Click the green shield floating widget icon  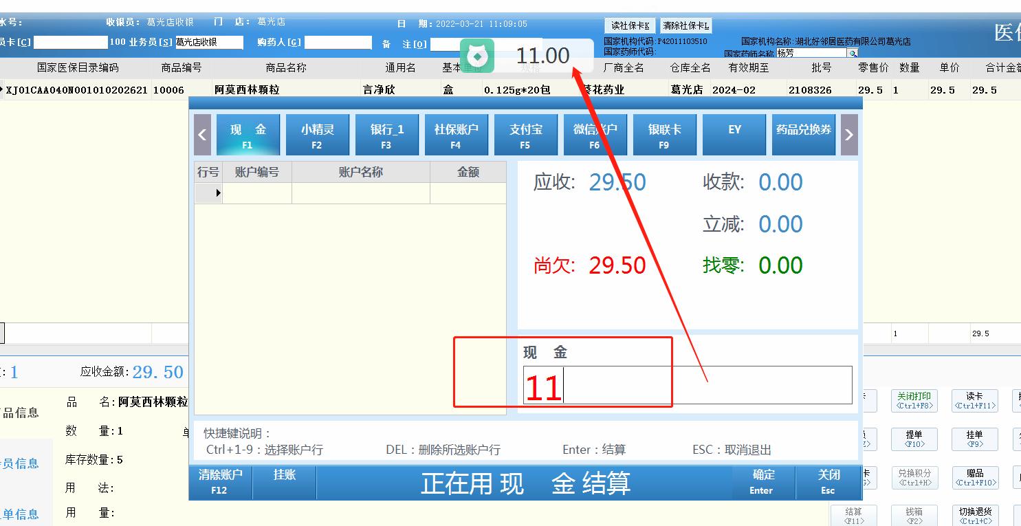(x=478, y=56)
